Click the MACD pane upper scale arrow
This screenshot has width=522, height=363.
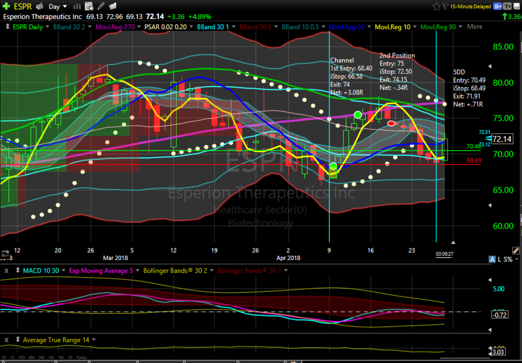click(490, 280)
